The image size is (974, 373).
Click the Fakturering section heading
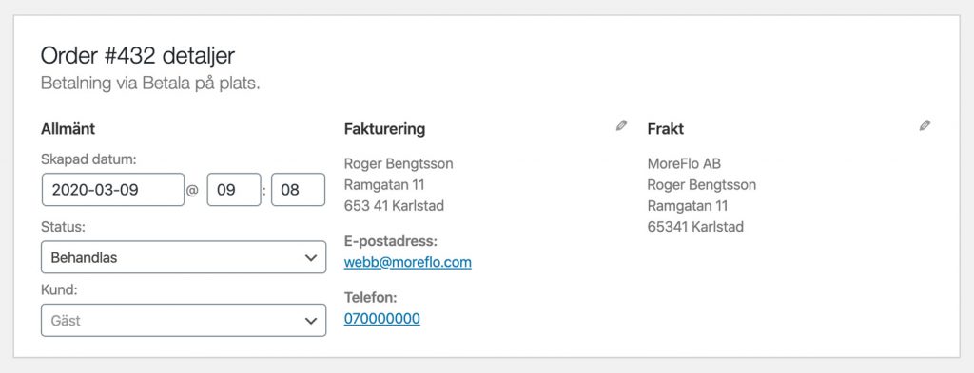[x=384, y=129]
